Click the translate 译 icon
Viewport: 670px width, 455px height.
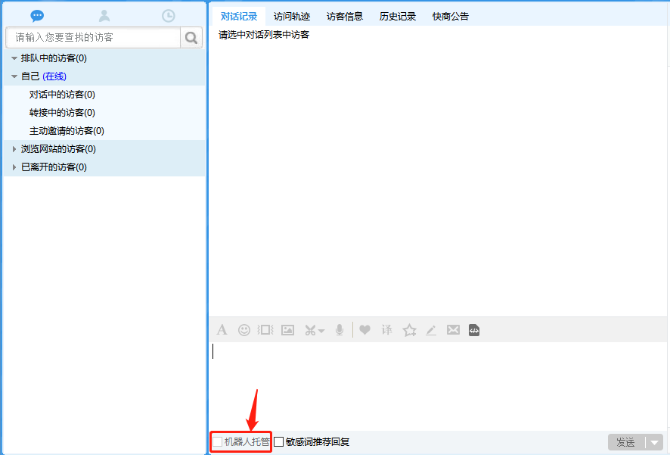(x=387, y=330)
